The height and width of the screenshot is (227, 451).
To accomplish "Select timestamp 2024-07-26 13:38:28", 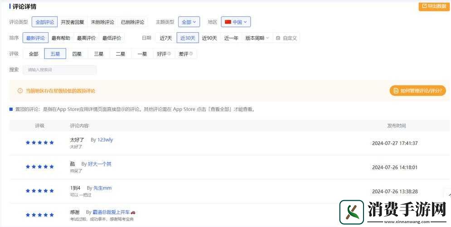I will 395,192.
